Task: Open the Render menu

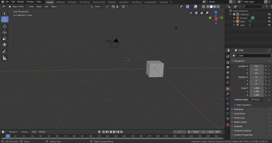Action: click(x=21, y=2)
